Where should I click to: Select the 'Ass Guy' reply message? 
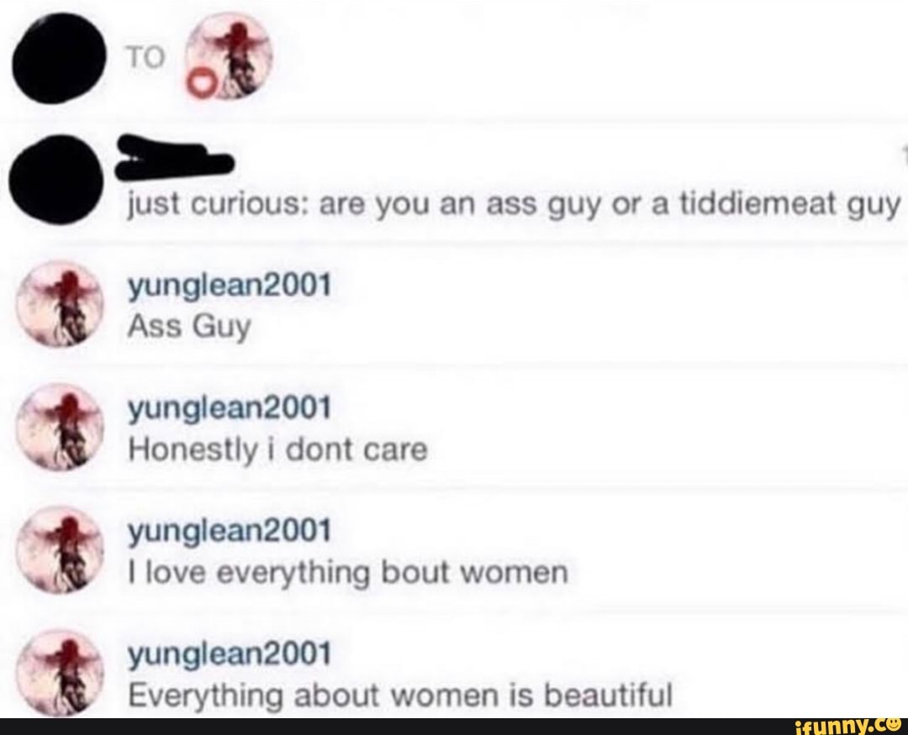(x=189, y=328)
